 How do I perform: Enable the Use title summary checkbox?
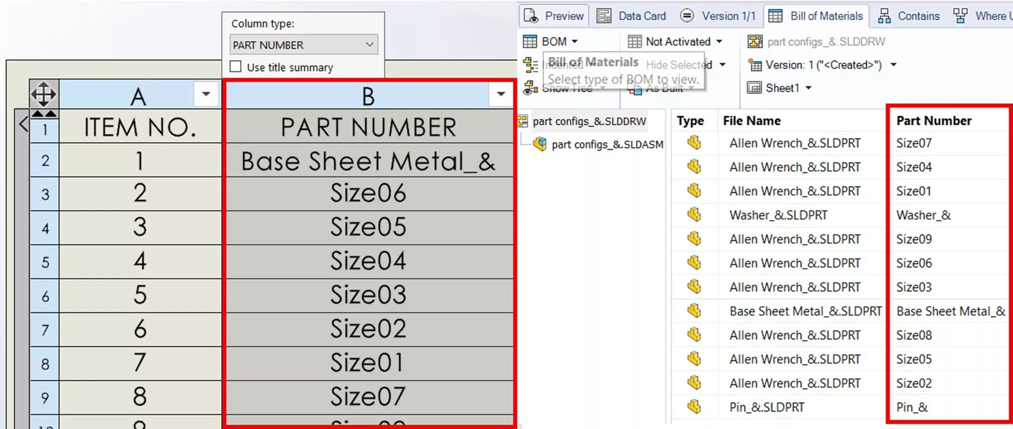point(236,67)
